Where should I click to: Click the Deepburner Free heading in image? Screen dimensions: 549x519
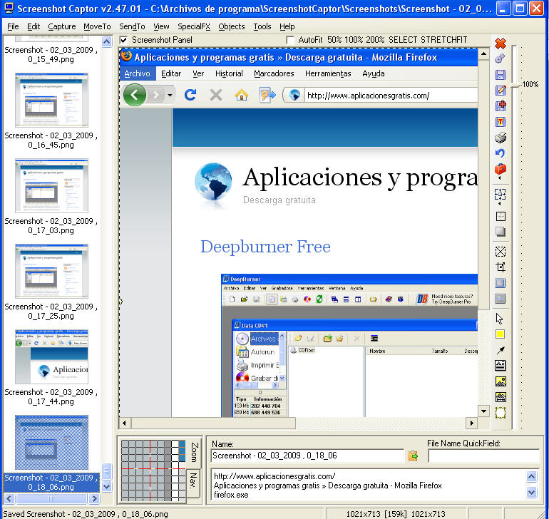[265, 247]
